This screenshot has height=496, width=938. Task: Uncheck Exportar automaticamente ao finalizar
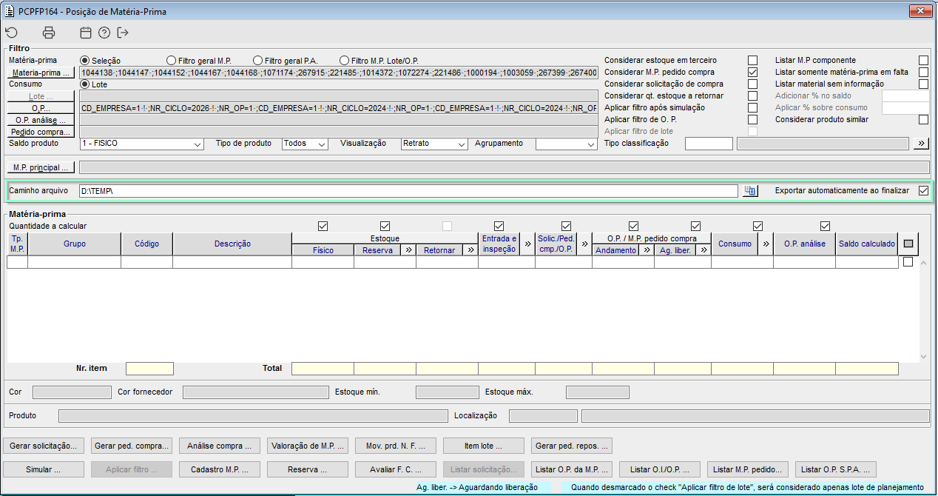tap(923, 190)
